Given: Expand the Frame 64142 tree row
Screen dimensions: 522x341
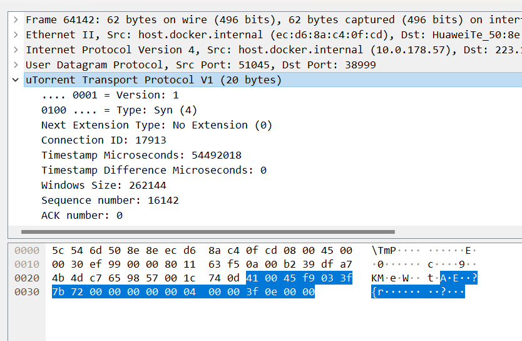Looking at the screenshot, I should (x=16, y=19).
